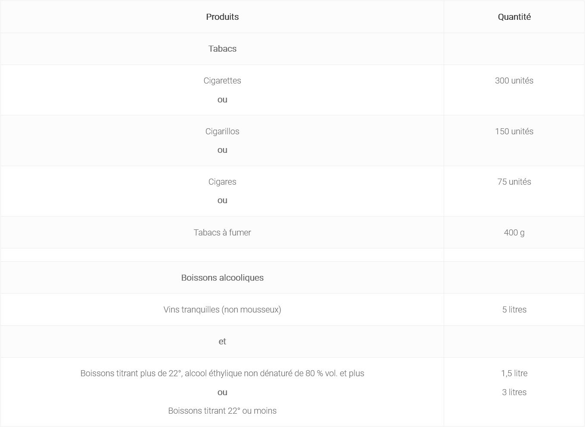The width and height of the screenshot is (585, 427).
Task: Select the "400 g" quantity cell
Action: point(514,232)
